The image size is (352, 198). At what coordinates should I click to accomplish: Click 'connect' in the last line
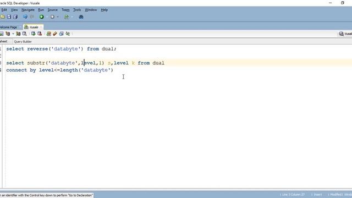tap(16, 70)
